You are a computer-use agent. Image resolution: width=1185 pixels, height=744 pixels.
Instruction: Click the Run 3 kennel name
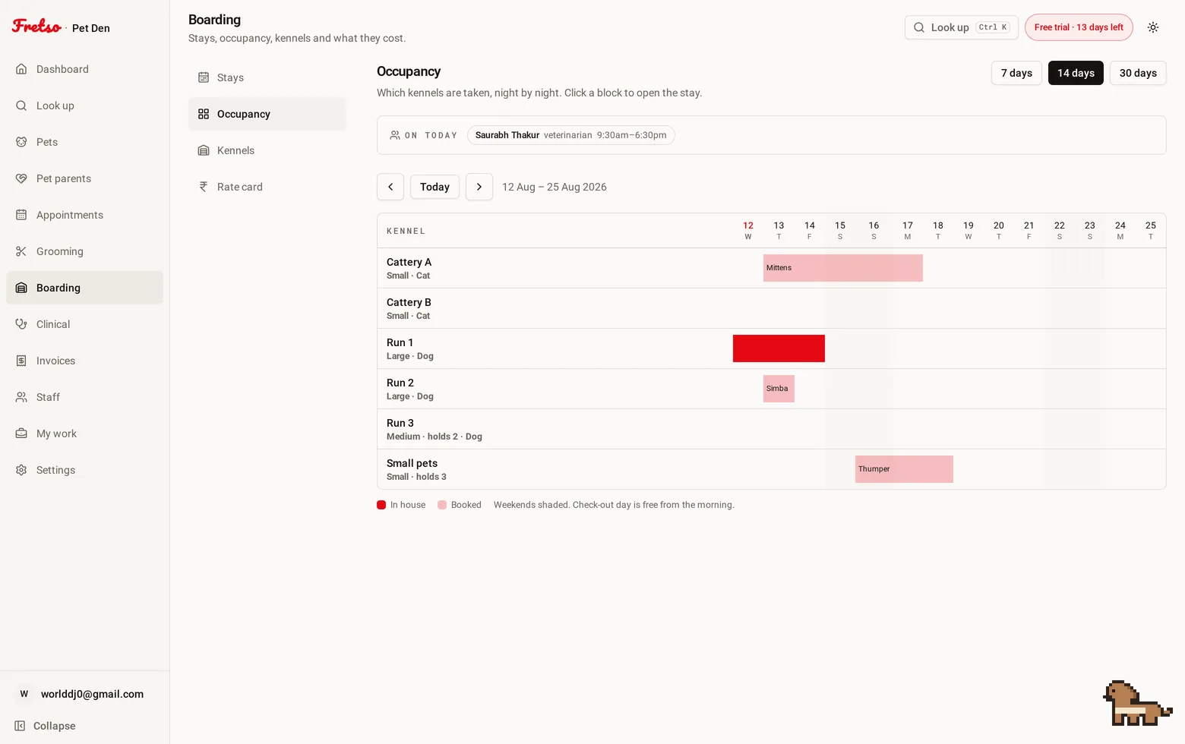[x=400, y=423]
